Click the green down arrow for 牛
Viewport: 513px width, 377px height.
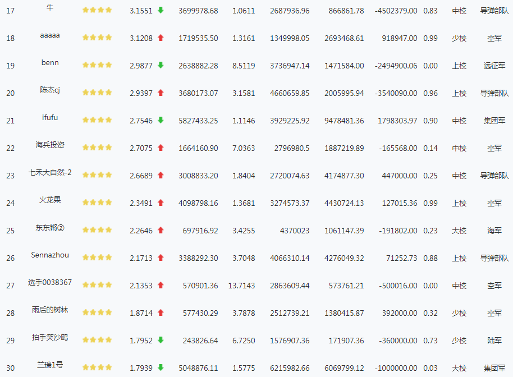tap(161, 10)
